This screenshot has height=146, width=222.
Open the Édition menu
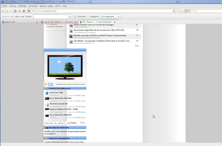(13, 6)
